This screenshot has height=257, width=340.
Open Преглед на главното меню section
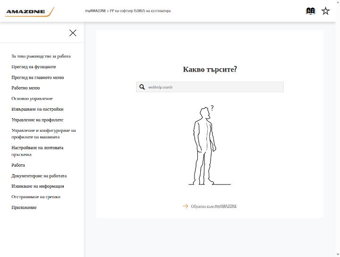[x=38, y=77]
